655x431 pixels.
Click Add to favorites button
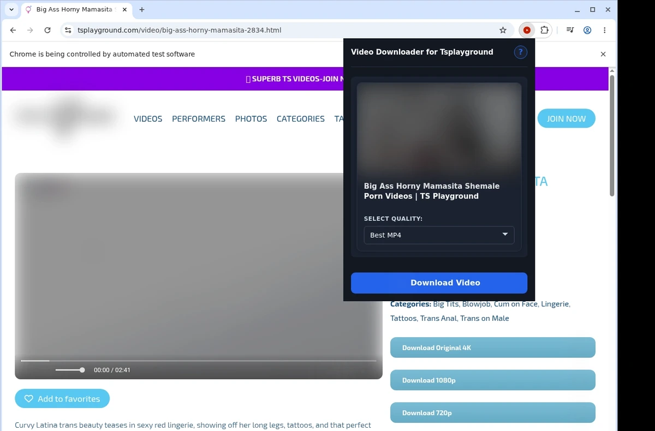click(x=62, y=399)
